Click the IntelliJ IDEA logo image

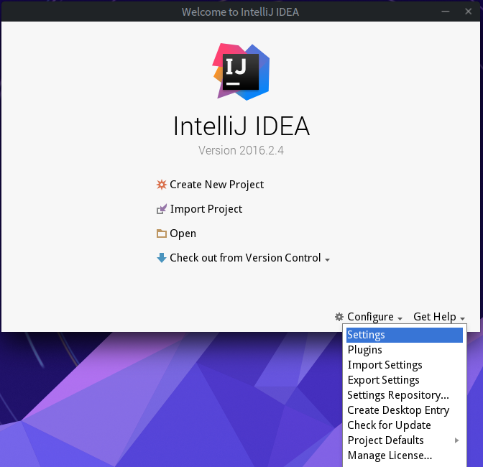(x=241, y=71)
